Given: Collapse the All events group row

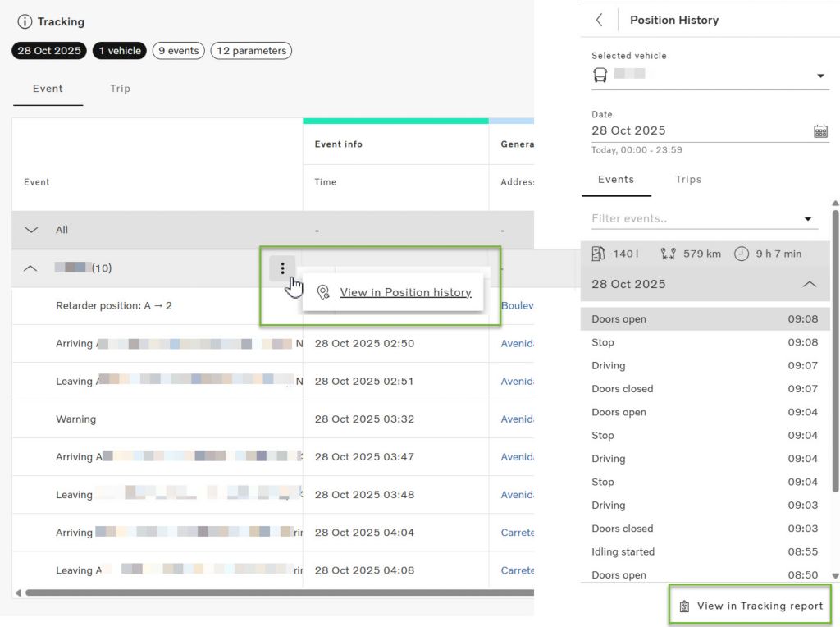Looking at the screenshot, I should point(31,230).
